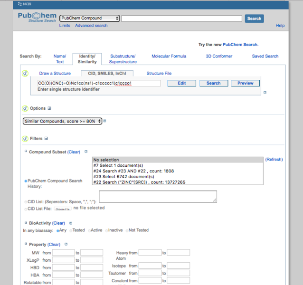Switch to Substructure/Superstructure tab
The height and width of the screenshot is (285, 303).
pyautogui.click(x=123, y=59)
